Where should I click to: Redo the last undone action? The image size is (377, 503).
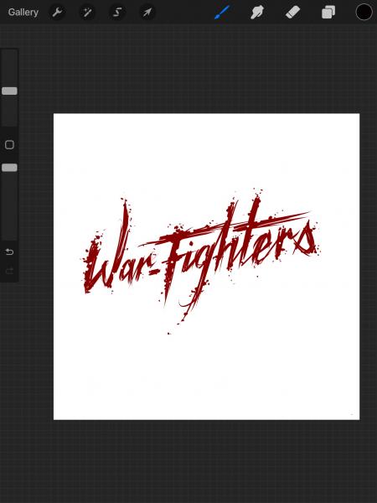click(x=9, y=272)
